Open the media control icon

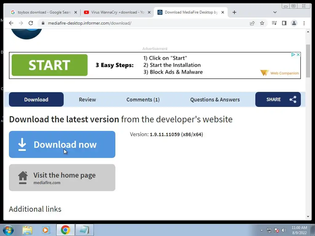pos(274,23)
